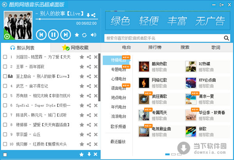Select the 年代电台 category
234x160 pixels.
[119, 107]
